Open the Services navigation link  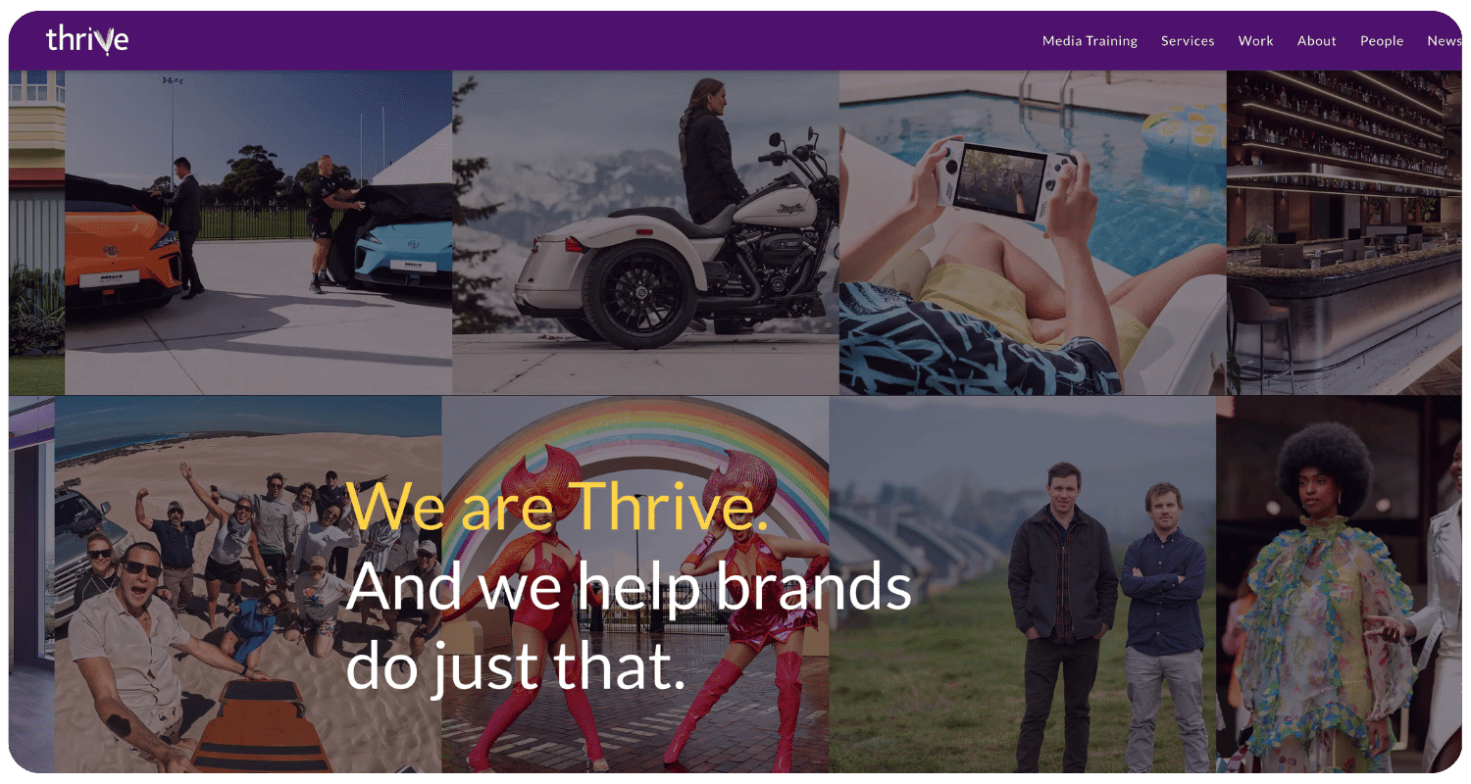pyautogui.click(x=1188, y=41)
